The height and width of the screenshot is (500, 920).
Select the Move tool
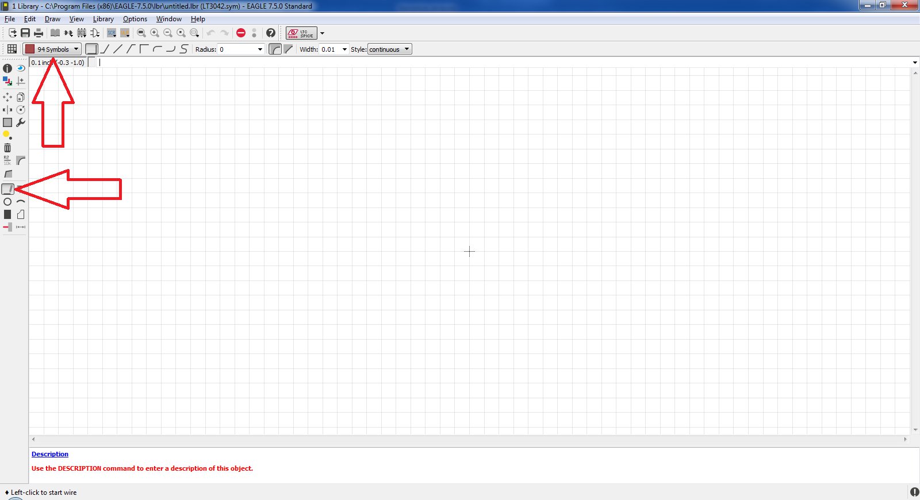pyautogui.click(x=7, y=97)
